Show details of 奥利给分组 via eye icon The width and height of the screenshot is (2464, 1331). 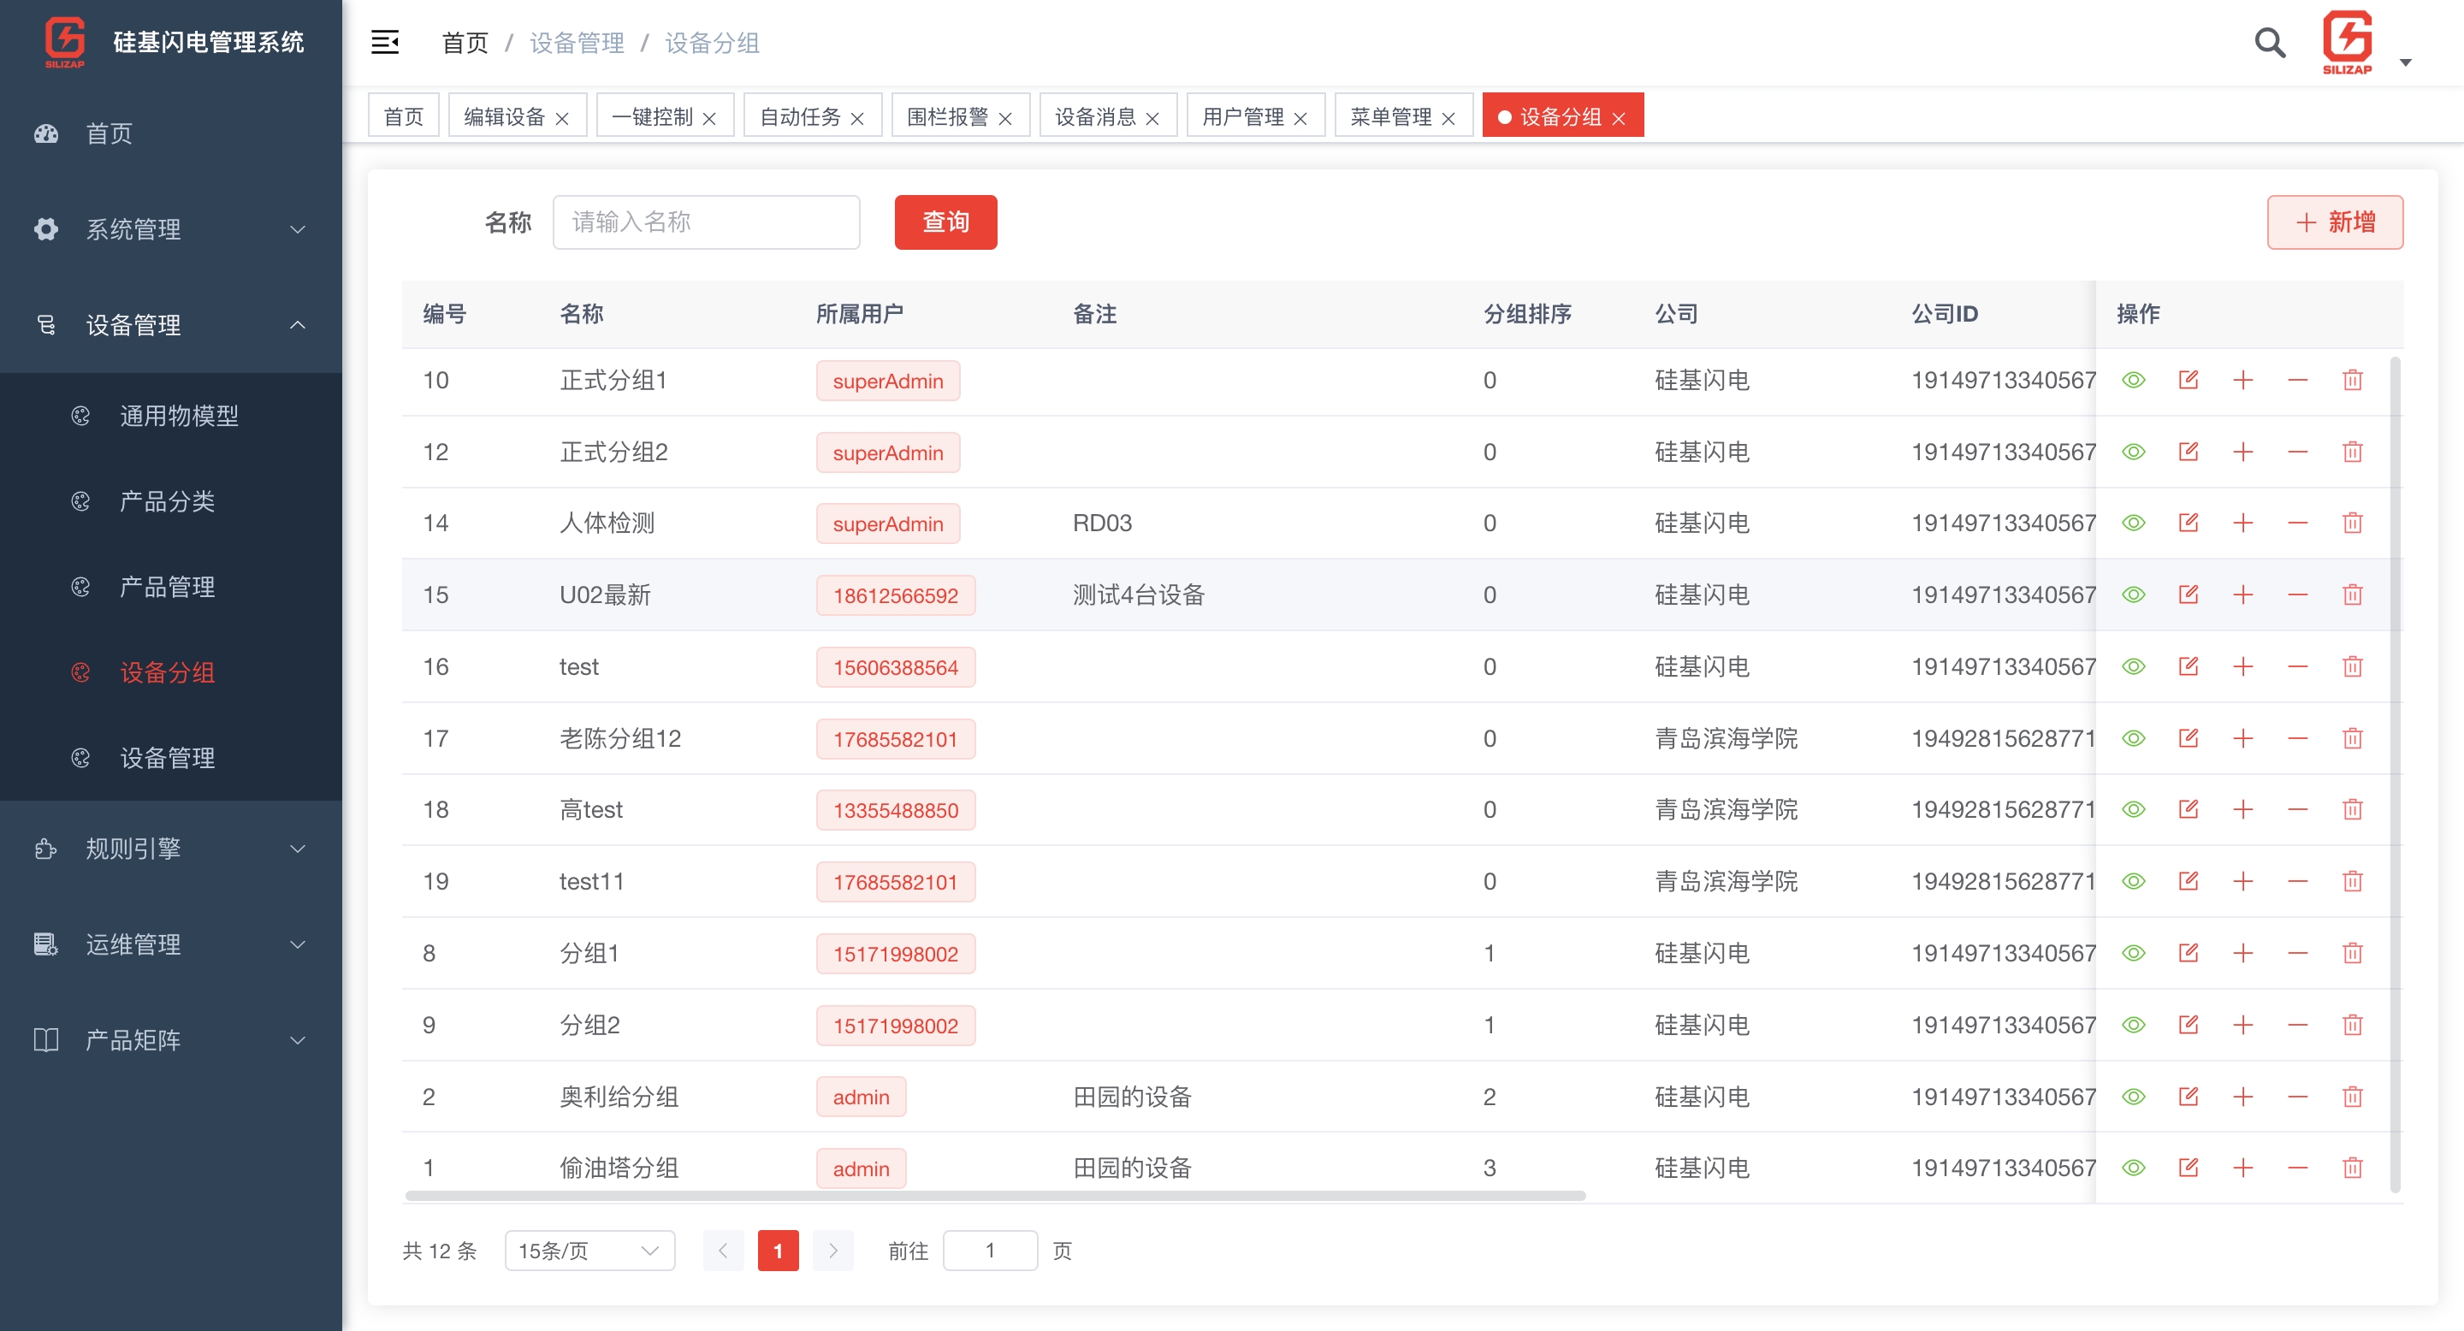2134,1096
